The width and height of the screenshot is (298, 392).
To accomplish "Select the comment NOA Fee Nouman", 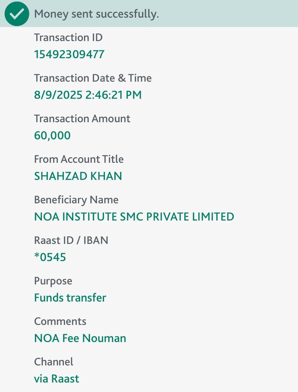I will pos(80,338).
